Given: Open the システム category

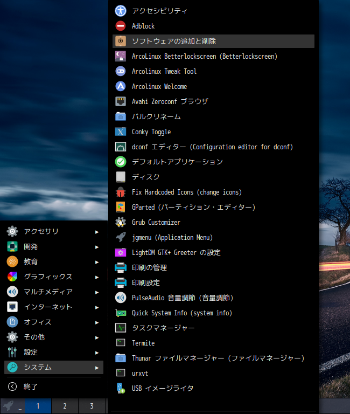Looking at the screenshot, I should pos(54,367).
